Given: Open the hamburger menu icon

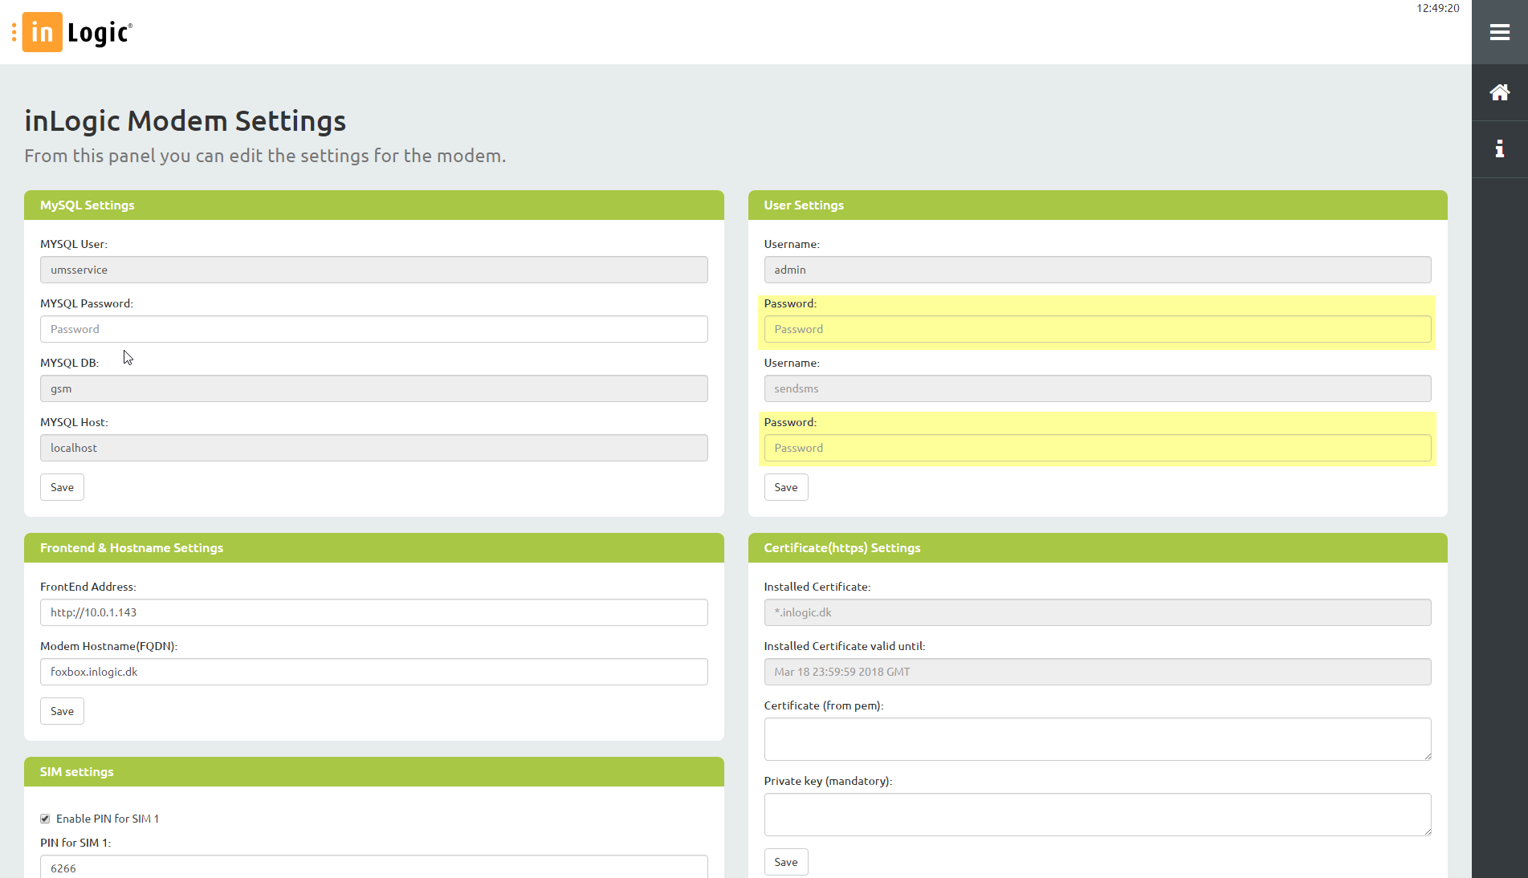Looking at the screenshot, I should coord(1499,32).
